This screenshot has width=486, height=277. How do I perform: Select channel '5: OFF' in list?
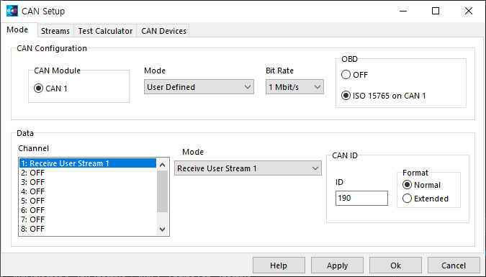[x=88, y=201]
